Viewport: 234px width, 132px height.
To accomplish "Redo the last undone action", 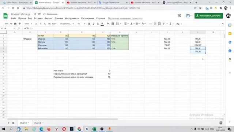I will click(x=11, y=24).
